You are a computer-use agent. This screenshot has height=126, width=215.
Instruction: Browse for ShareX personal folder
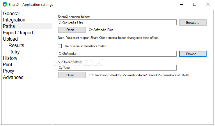pos(193,22)
